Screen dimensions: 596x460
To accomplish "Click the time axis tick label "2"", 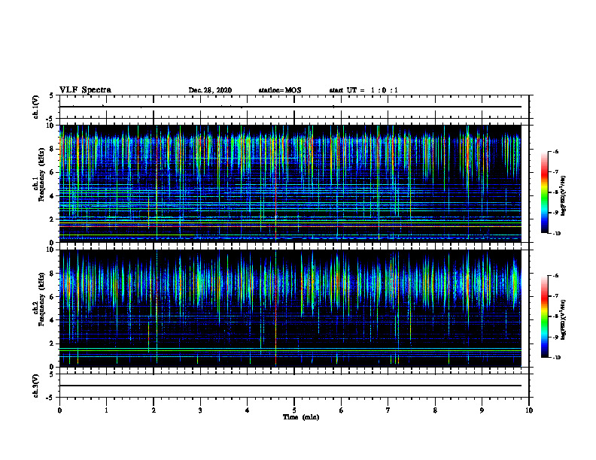I will [x=154, y=410].
